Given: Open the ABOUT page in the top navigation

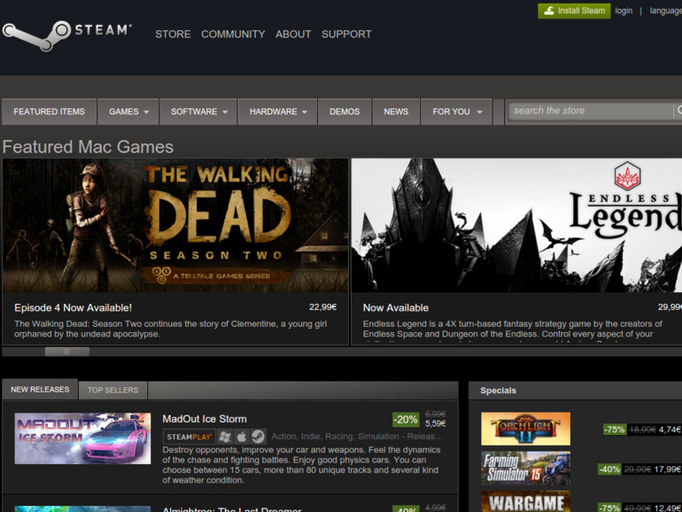Looking at the screenshot, I should tap(293, 35).
